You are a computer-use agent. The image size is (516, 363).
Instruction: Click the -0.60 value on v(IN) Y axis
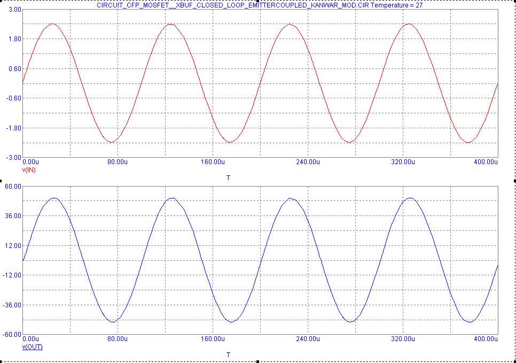14,98
